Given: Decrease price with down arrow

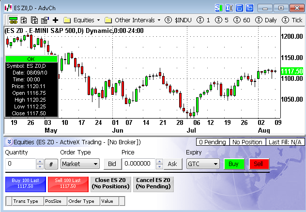Looking at the screenshot, I should [159, 167].
